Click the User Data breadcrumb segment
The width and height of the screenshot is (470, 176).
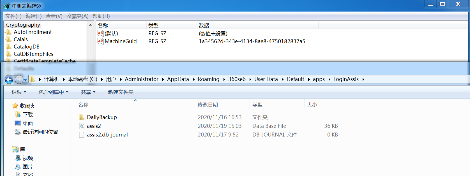click(x=266, y=79)
